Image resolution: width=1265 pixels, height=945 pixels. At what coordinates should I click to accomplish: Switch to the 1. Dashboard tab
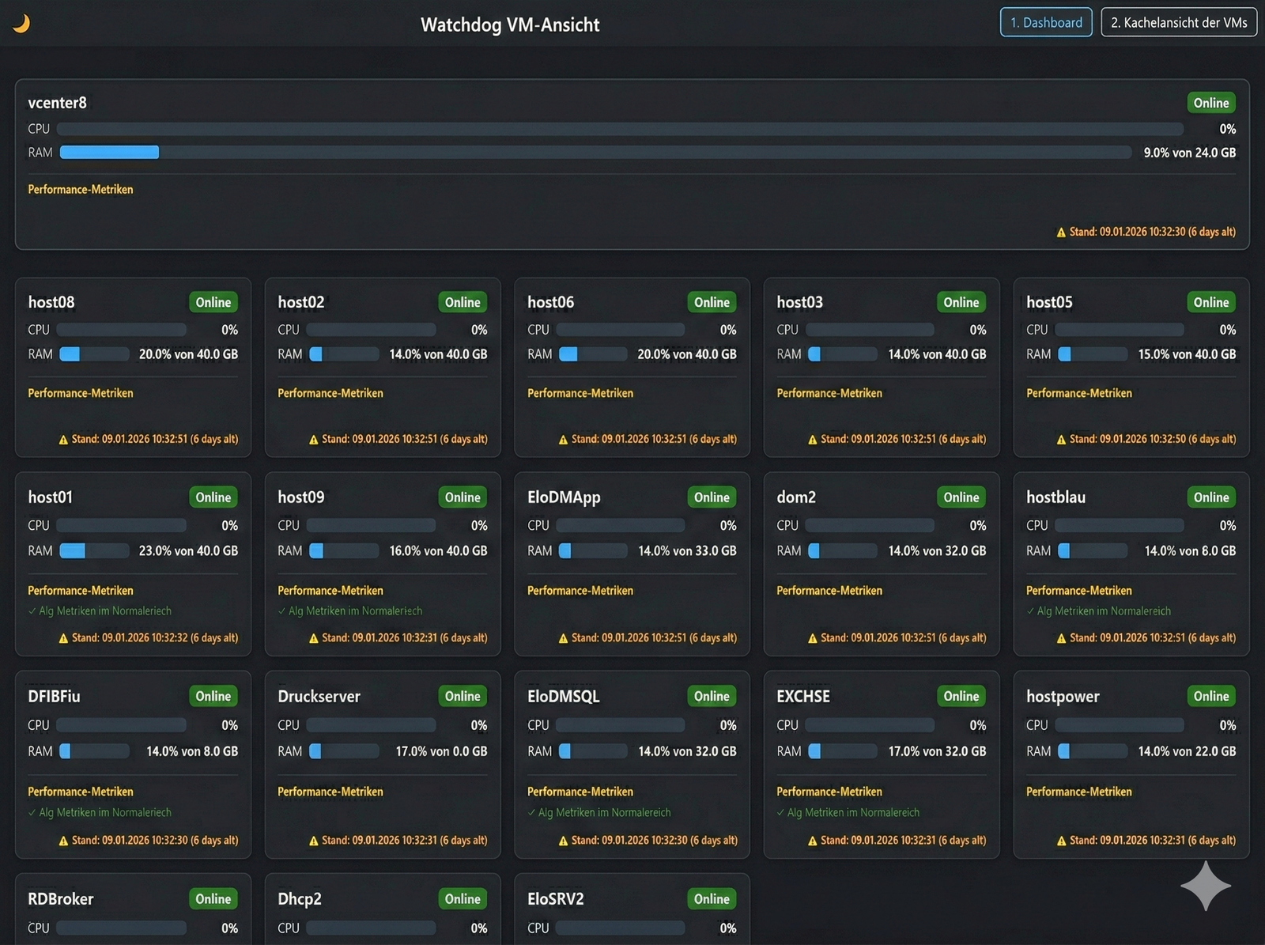pos(1045,22)
